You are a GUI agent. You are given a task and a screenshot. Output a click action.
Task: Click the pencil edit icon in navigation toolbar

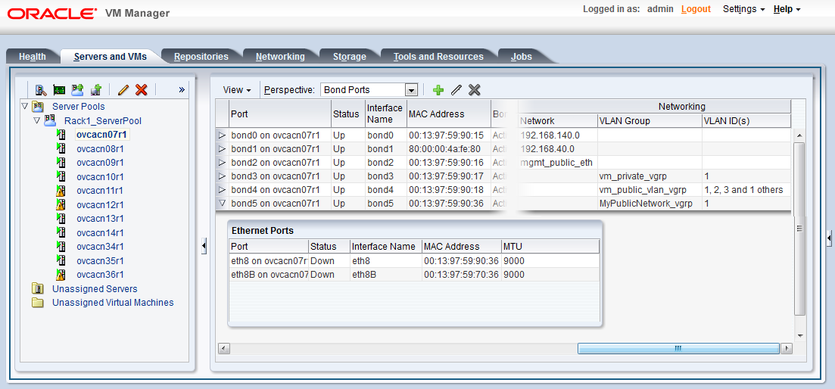tap(123, 89)
